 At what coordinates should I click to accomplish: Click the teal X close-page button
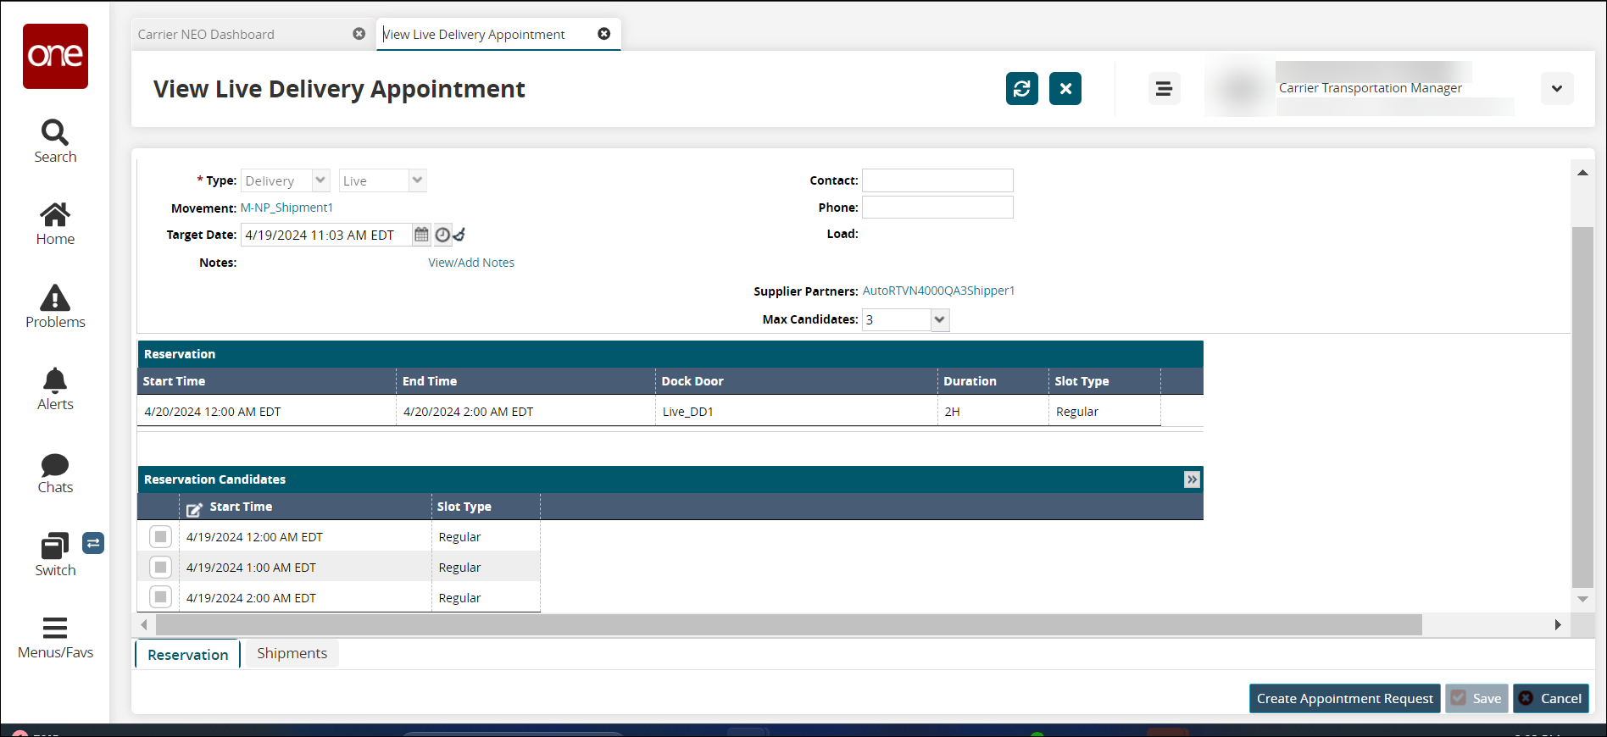[x=1065, y=89]
